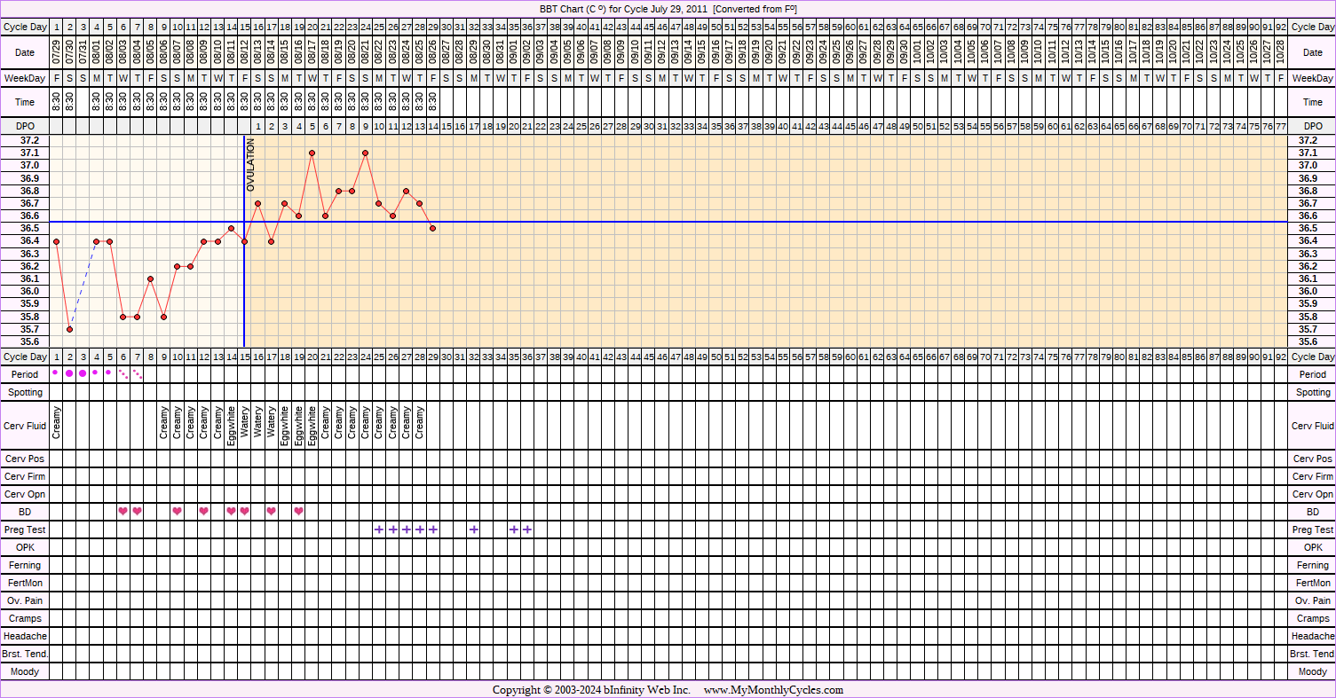This screenshot has height=698, width=1336.
Task: Click the period dot on cycle day 4
Action: [96, 373]
